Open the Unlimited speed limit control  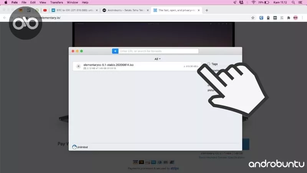tap(80, 147)
